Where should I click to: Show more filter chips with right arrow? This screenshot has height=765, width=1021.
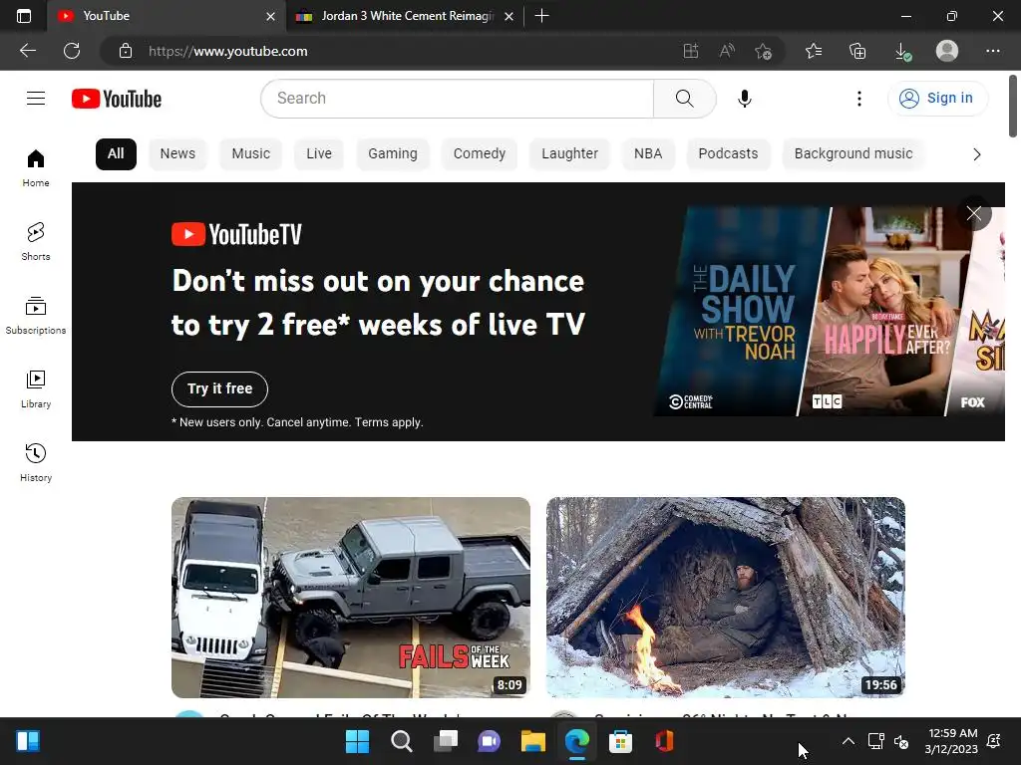pyautogui.click(x=976, y=154)
